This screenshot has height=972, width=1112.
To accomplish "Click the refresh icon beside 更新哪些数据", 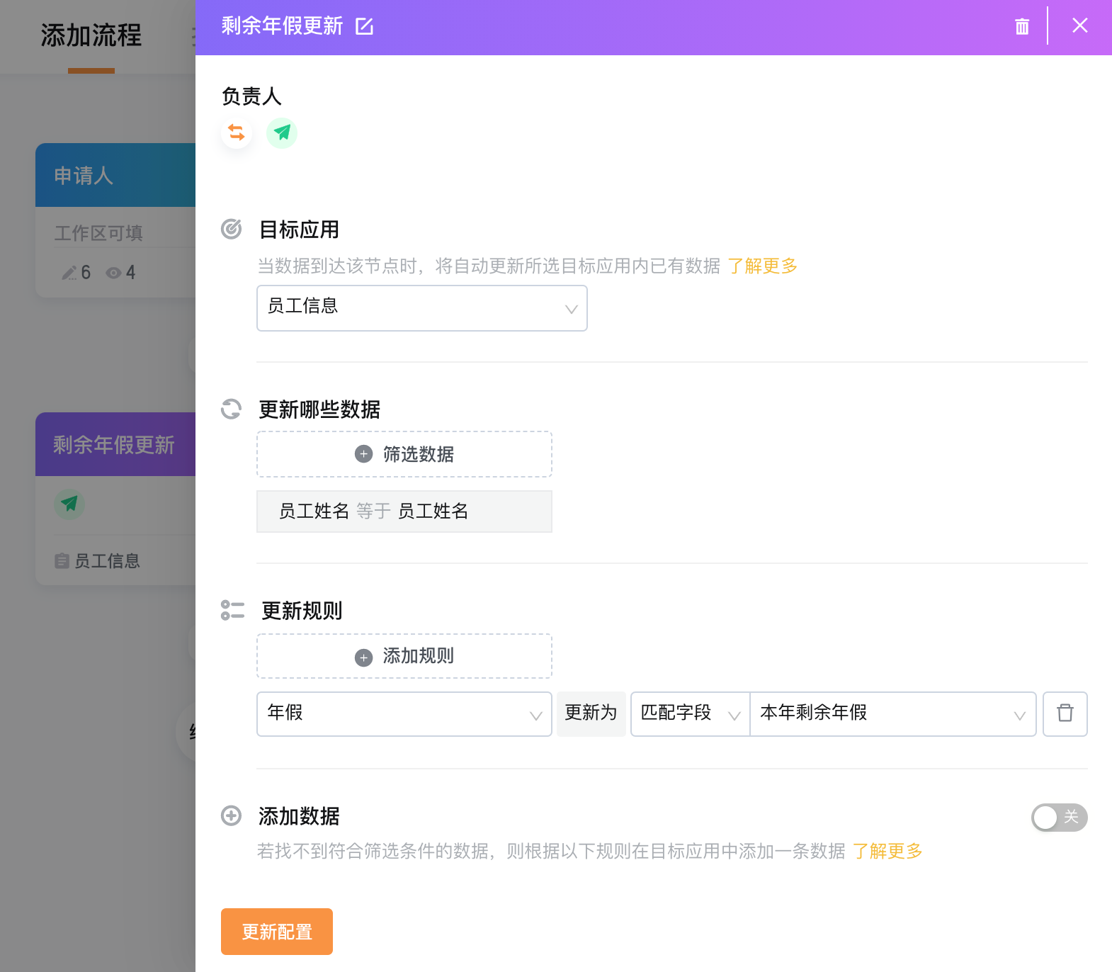I will coord(232,409).
